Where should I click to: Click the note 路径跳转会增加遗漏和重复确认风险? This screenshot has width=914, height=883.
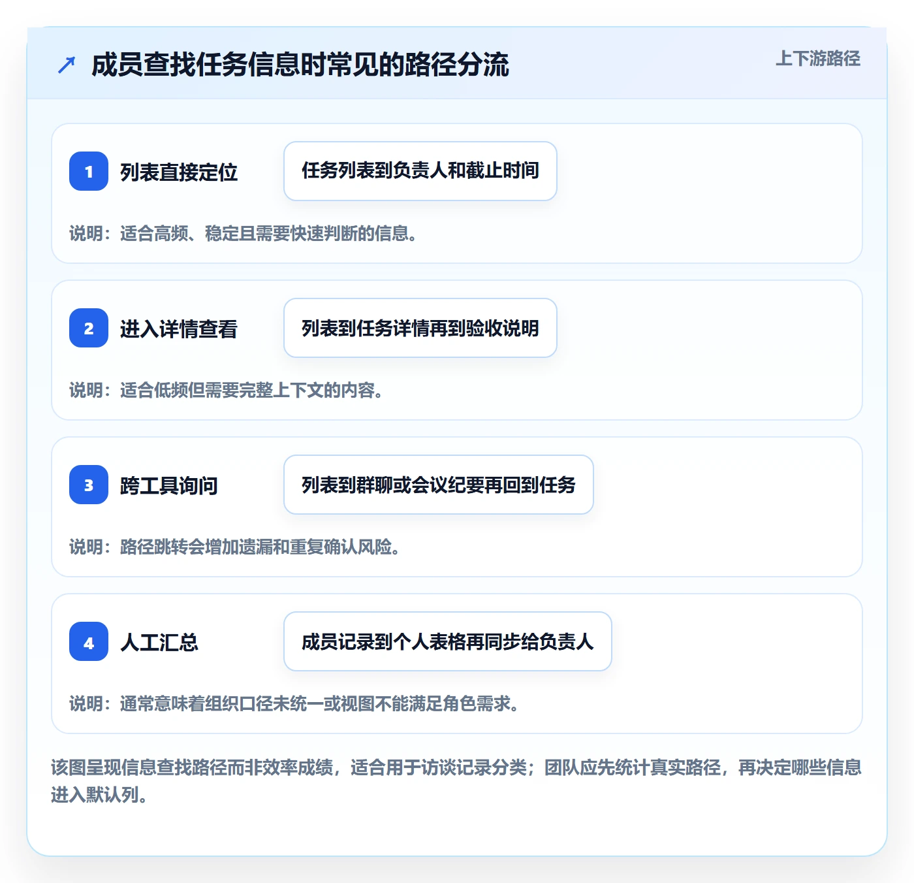coord(235,547)
